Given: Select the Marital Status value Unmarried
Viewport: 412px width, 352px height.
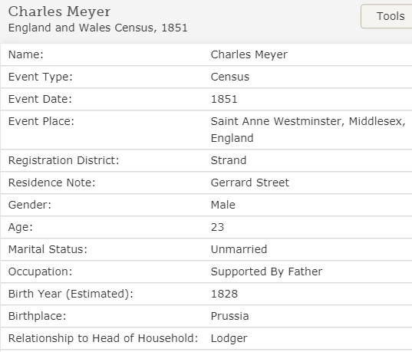Looking at the screenshot, I should 239,249.
